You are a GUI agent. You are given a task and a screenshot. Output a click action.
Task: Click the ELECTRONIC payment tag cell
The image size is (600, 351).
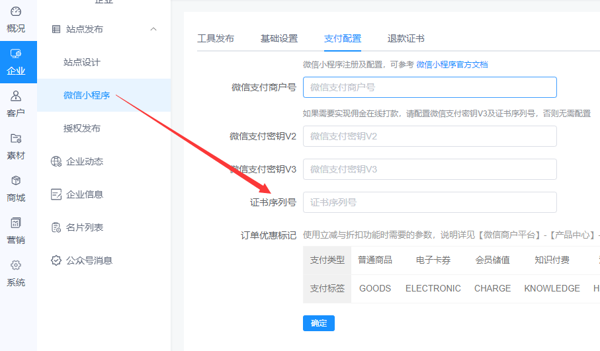(x=433, y=288)
